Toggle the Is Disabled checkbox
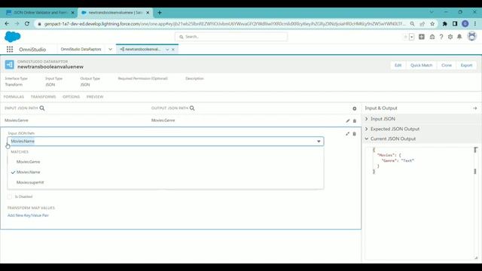The image size is (482, 271). [10, 196]
